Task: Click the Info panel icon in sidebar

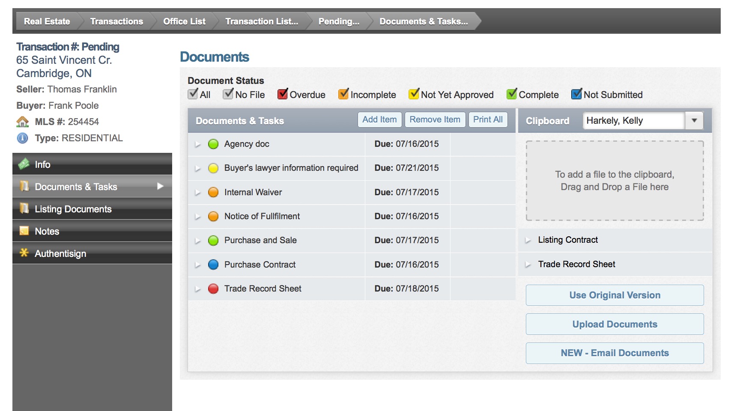Action: coord(25,164)
